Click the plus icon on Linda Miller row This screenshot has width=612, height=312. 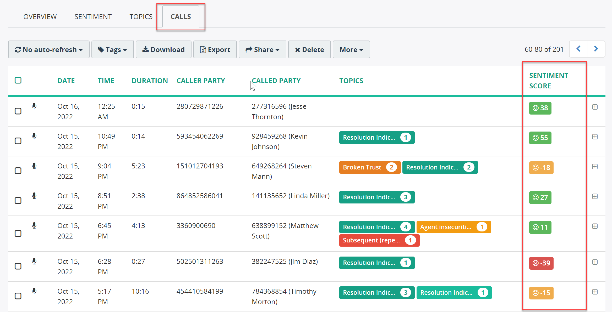pos(595,196)
